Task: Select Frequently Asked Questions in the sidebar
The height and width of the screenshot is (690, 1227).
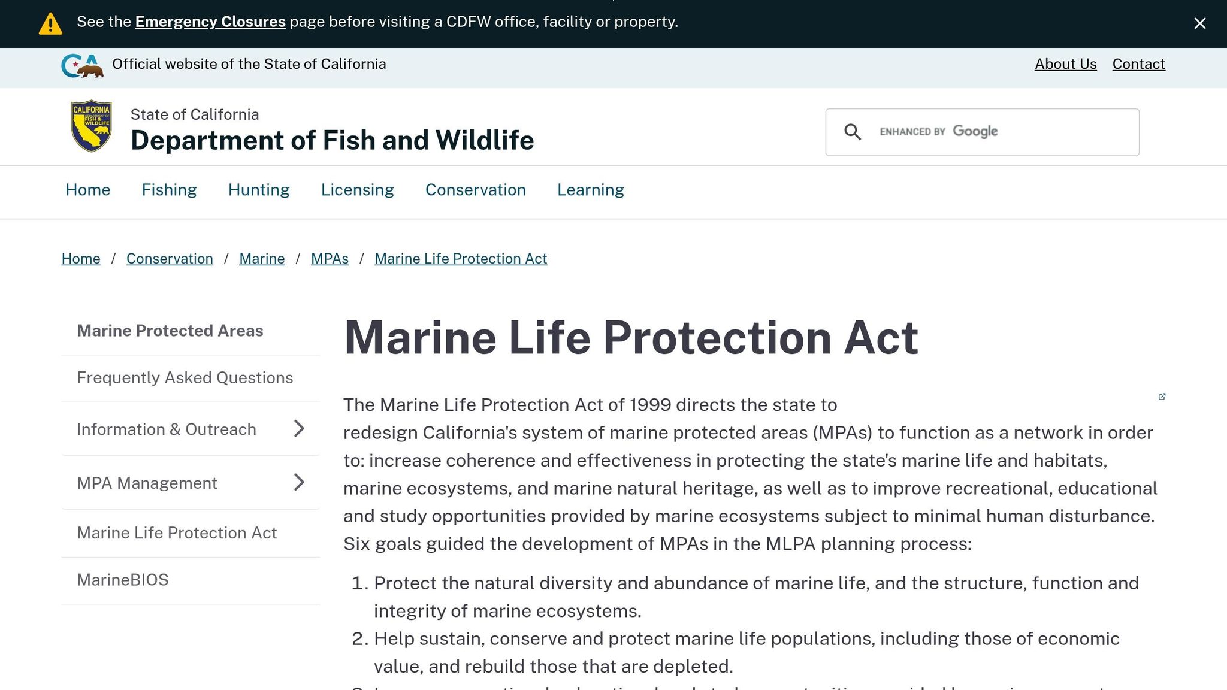Action: tap(185, 377)
